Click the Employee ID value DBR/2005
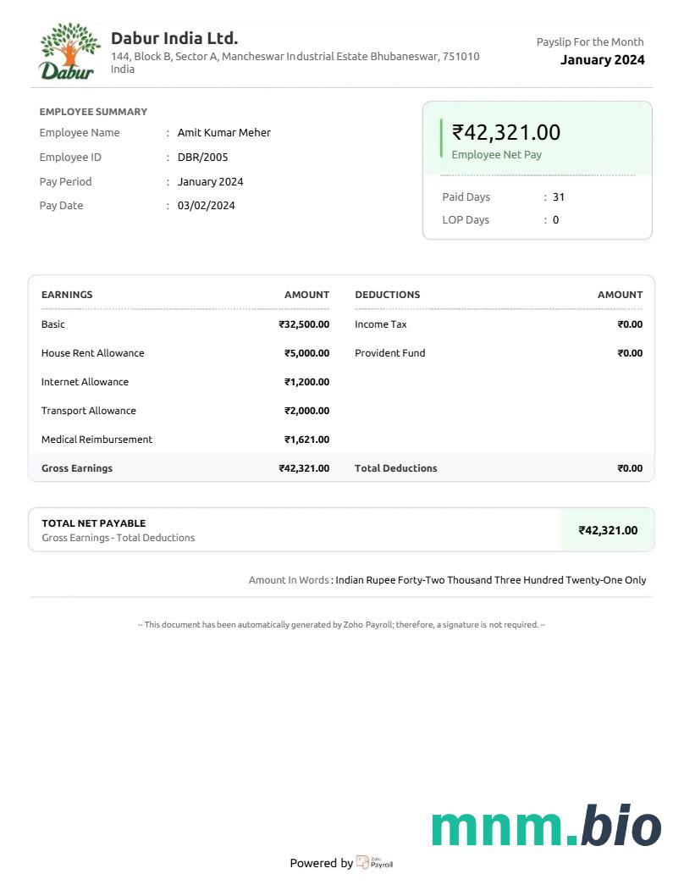The image size is (684, 885). (203, 158)
